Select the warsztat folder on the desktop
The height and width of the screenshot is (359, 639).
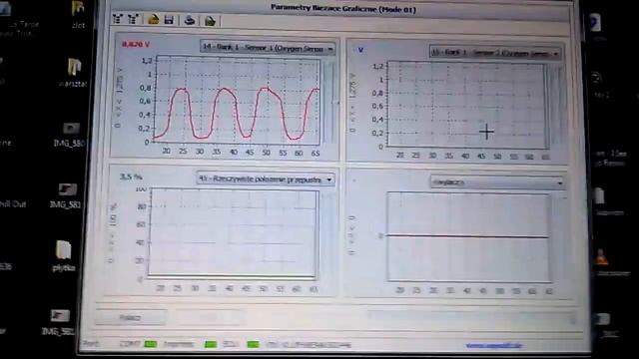[73, 73]
